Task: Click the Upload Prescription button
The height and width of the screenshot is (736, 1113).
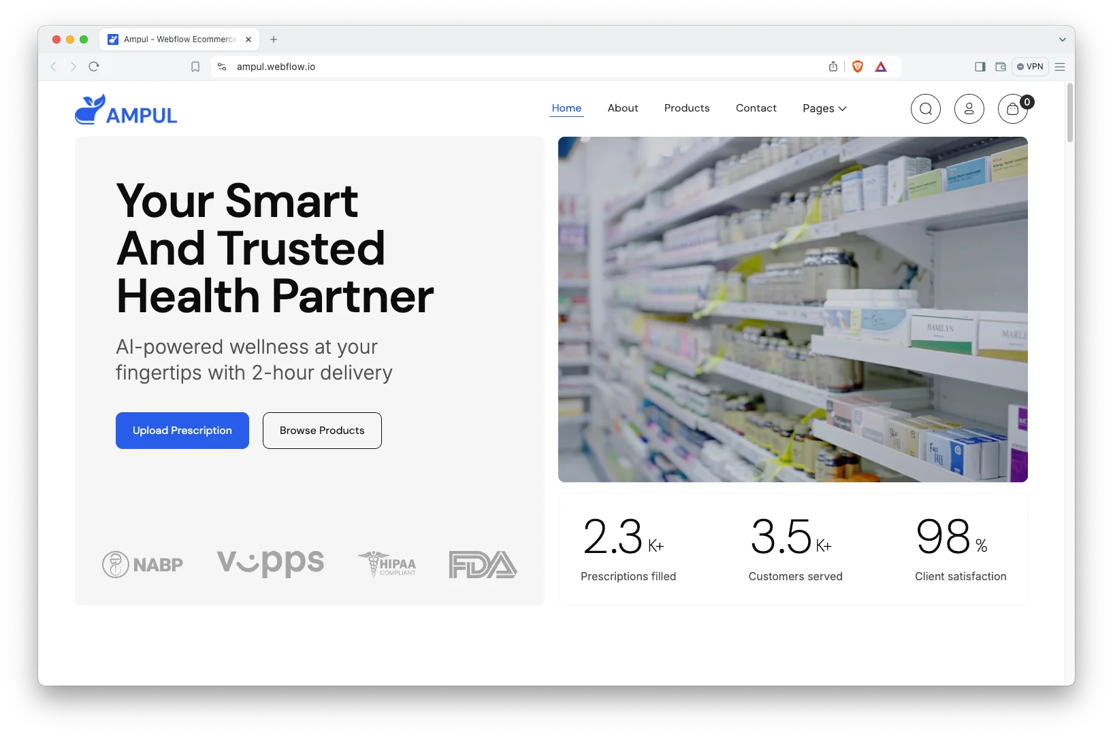Action: (x=182, y=431)
